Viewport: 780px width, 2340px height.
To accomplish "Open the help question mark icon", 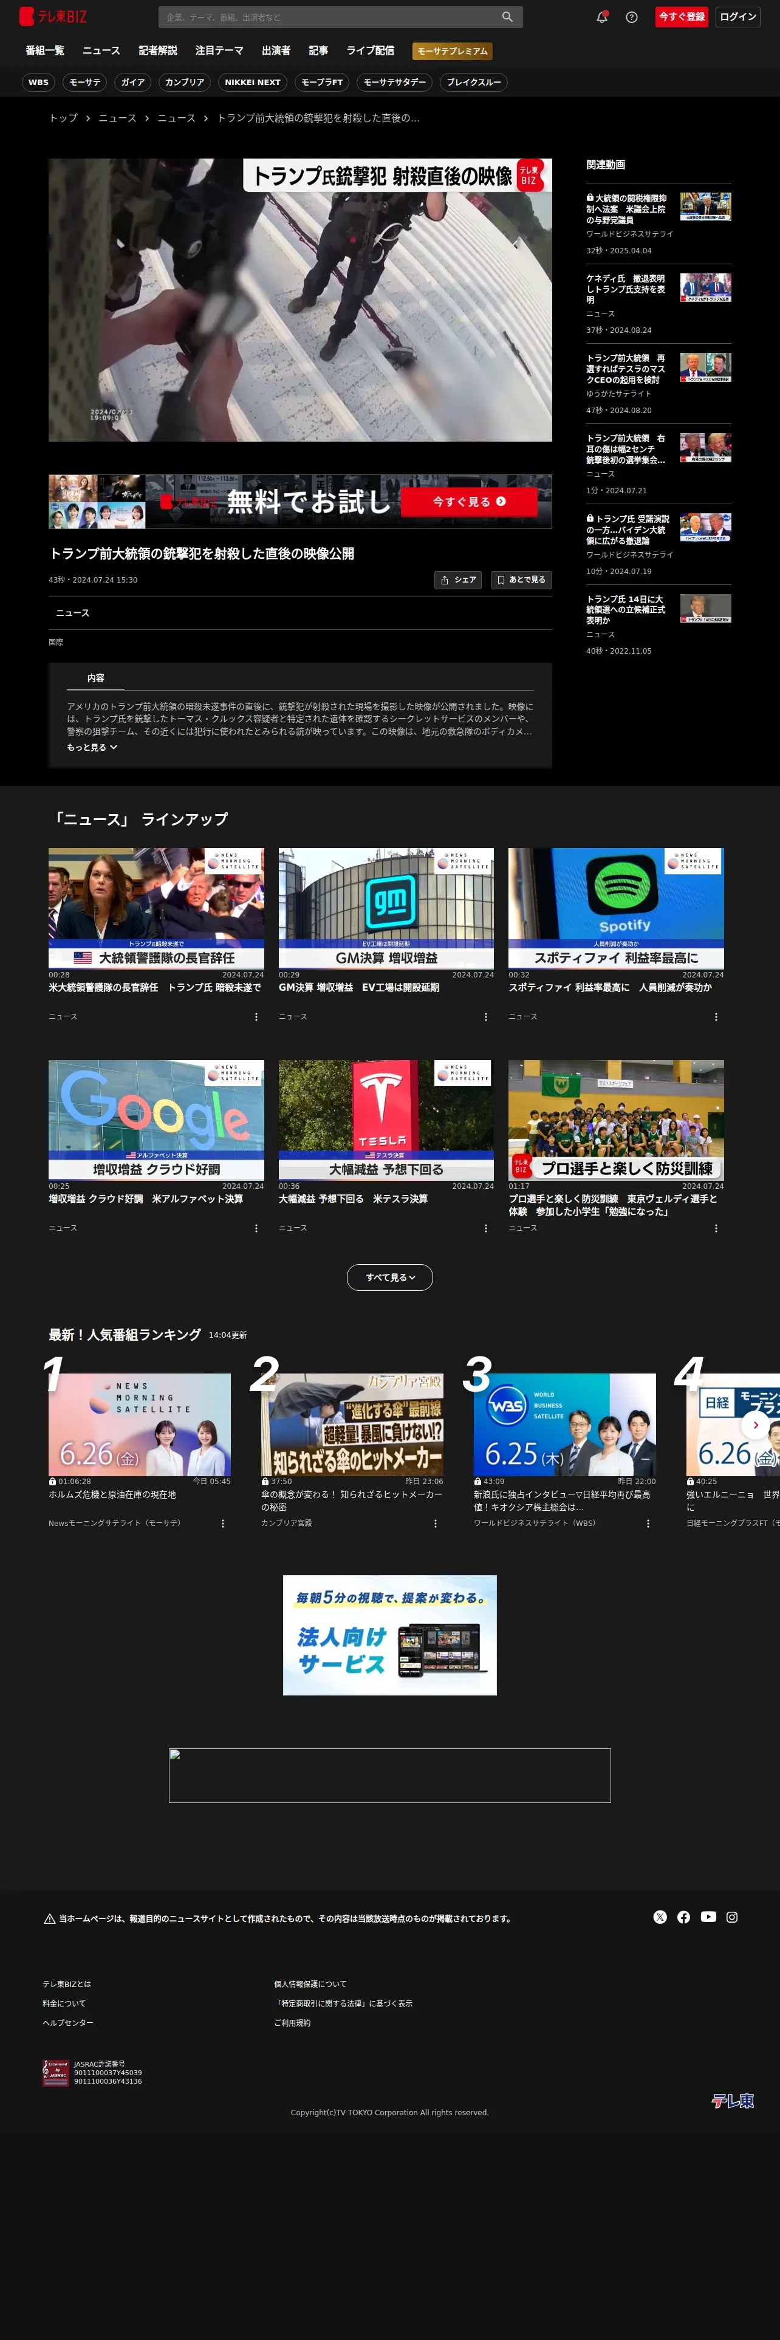I will point(632,16).
